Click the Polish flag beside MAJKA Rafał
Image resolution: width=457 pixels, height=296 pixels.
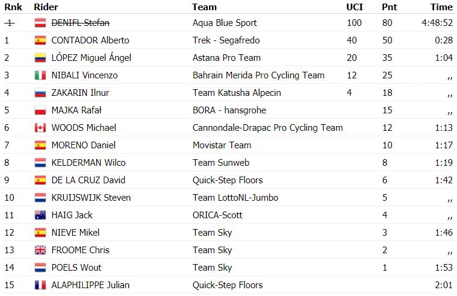(x=40, y=110)
